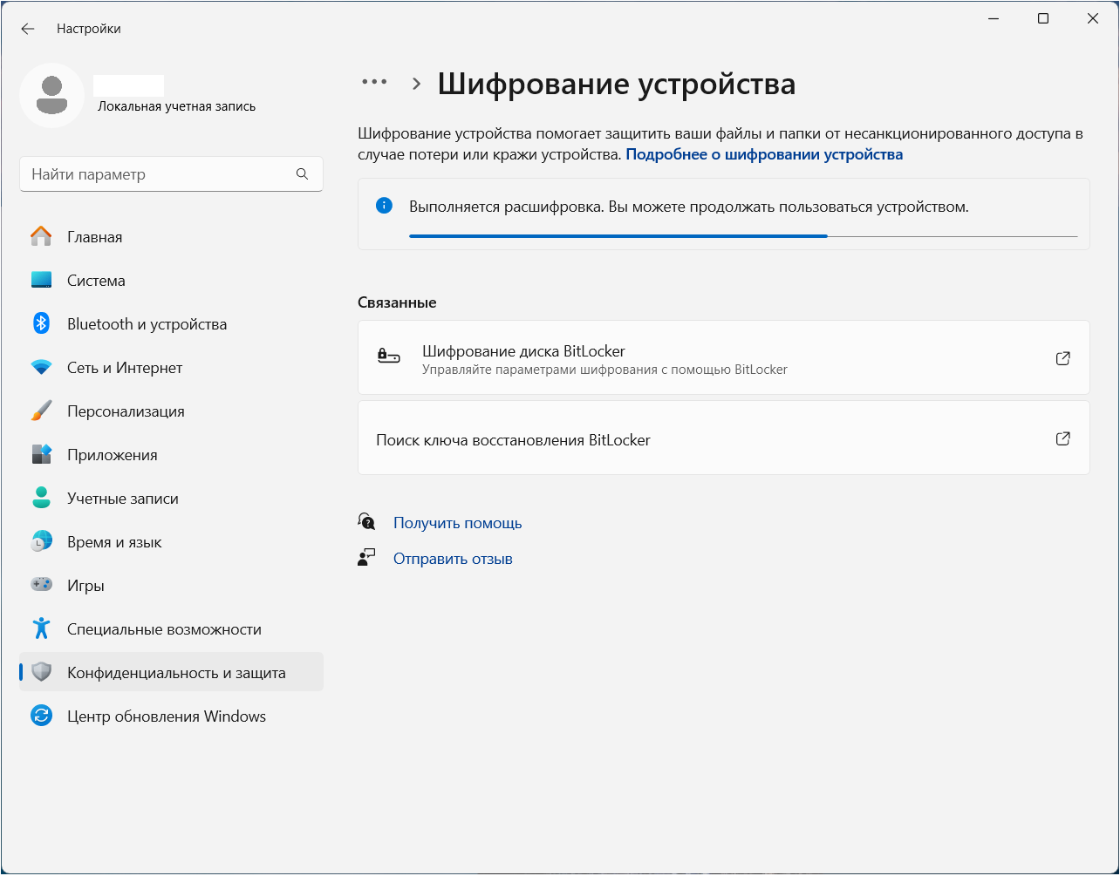Click external-link icon on BitLocker disk encryption
1120x876 pixels.
(x=1062, y=358)
